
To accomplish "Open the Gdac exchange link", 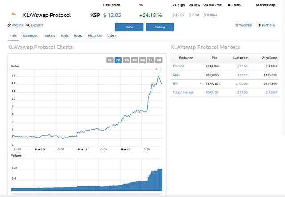I will [176, 75].
